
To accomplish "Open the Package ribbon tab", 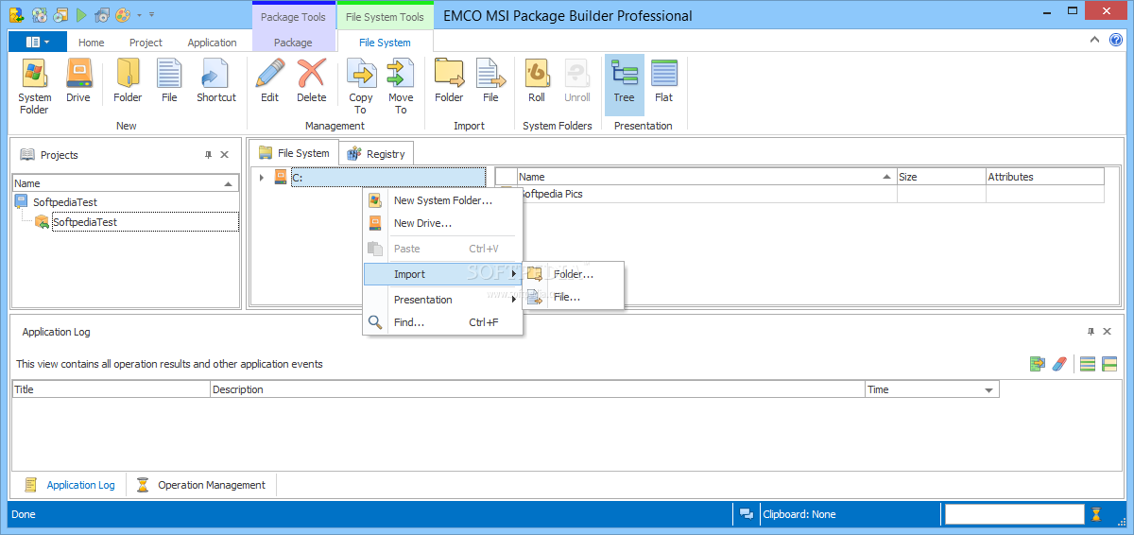I will click(x=293, y=43).
